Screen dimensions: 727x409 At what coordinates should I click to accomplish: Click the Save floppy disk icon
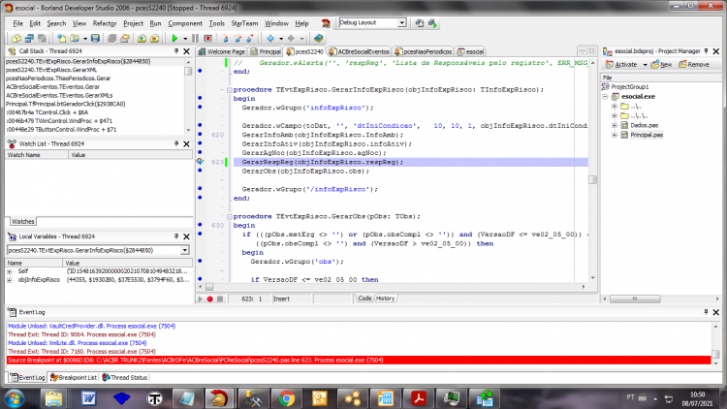click(95, 39)
